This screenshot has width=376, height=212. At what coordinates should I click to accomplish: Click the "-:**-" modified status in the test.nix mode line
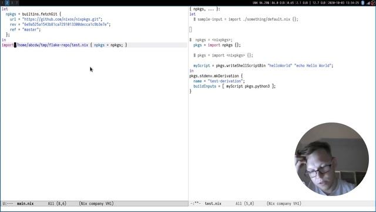pos(196,204)
